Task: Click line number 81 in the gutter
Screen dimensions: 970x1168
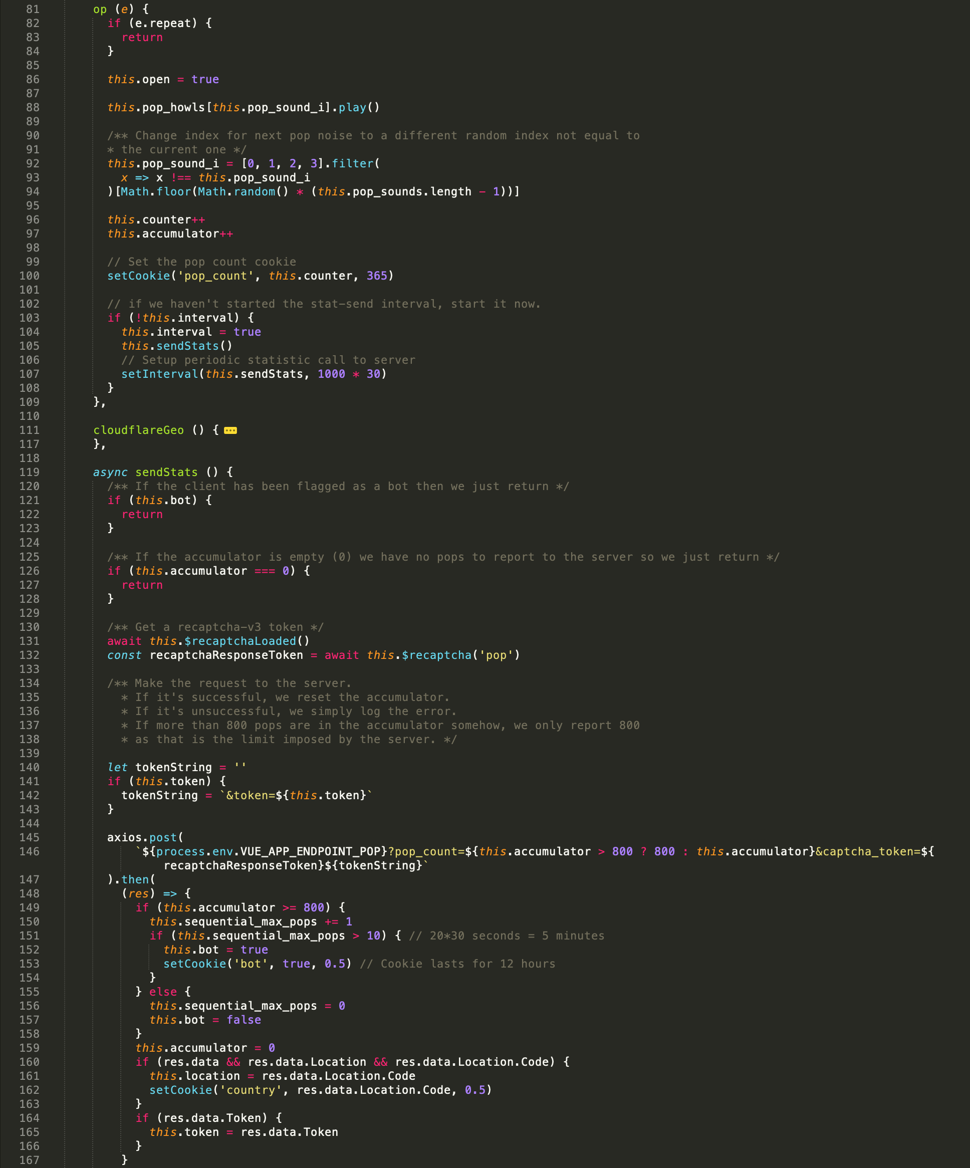Action: click(x=32, y=9)
